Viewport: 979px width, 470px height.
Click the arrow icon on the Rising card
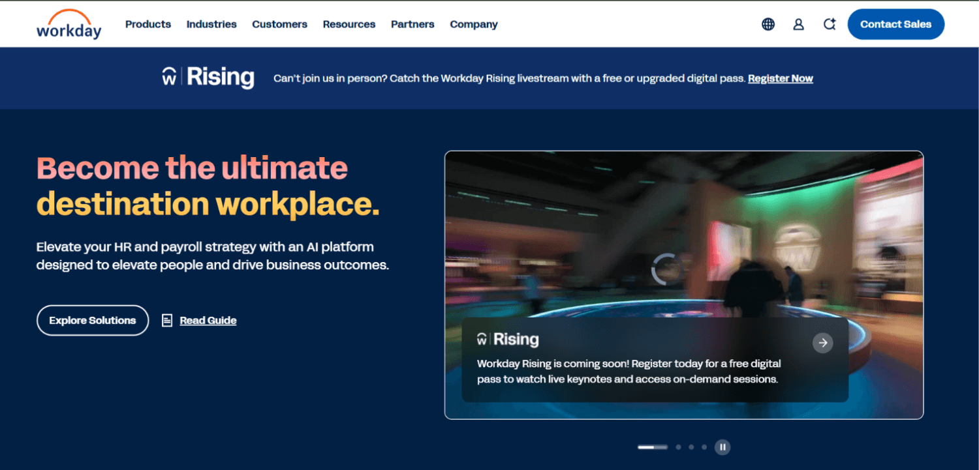tap(822, 342)
